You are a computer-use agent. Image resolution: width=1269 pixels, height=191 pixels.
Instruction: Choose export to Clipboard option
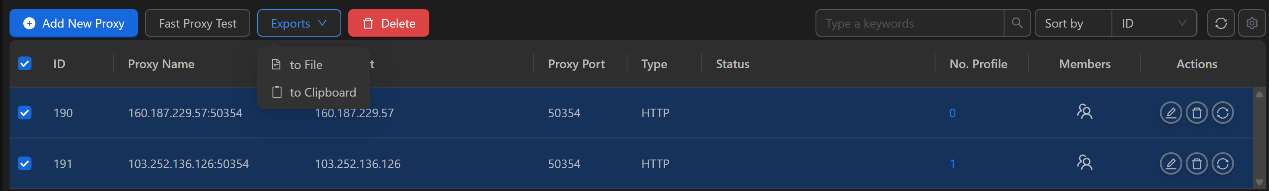(322, 92)
